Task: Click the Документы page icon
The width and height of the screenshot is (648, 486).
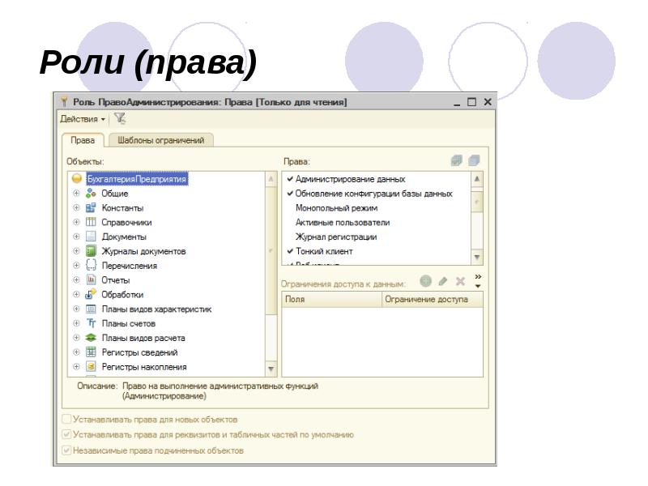Action: [x=91, y=237]
